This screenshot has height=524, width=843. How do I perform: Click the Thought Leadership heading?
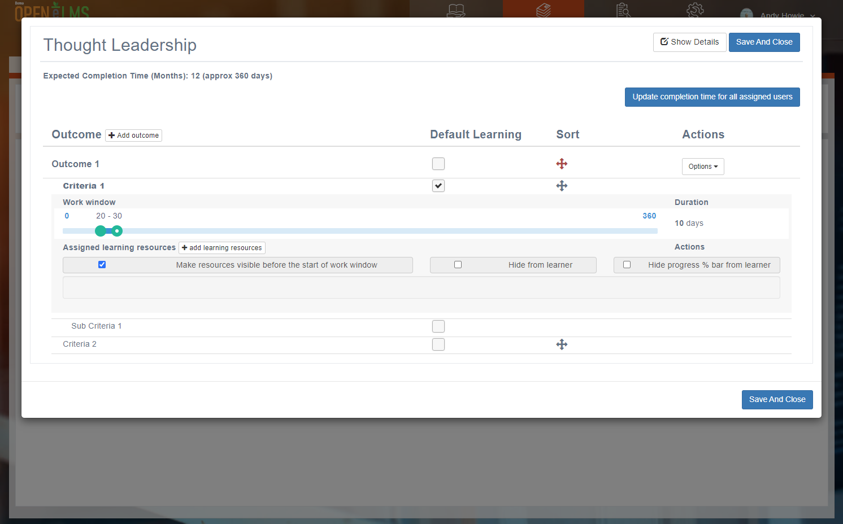coord(120,45)
